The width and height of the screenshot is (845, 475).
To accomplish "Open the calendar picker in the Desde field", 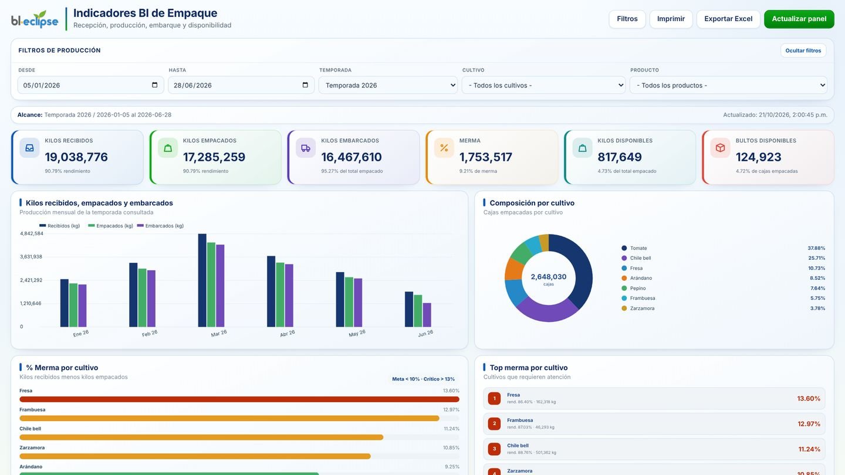I will [155, 85].
